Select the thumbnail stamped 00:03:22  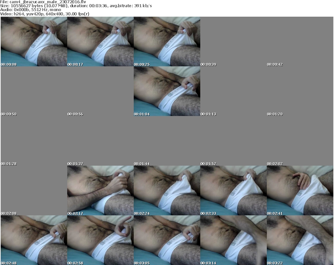pos(300,240)
